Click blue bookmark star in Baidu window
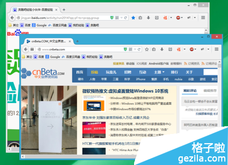Screen dimensions: 228x165 click(x=133, y=18)
